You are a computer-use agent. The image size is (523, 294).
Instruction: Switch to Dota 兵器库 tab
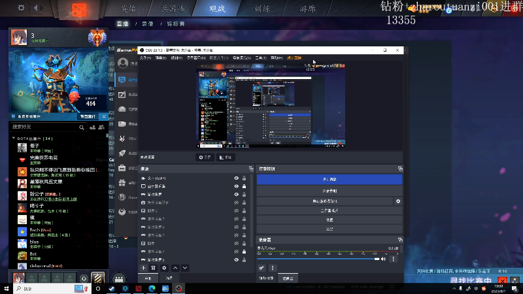click(173, 8)
